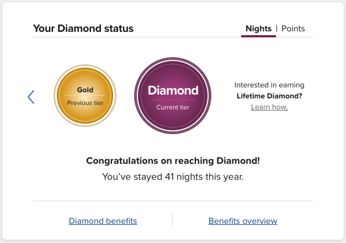This screenshot has width=346, height=243.
Task: Click the Current tier label on Diamond badge
Action: click(173, 107)
